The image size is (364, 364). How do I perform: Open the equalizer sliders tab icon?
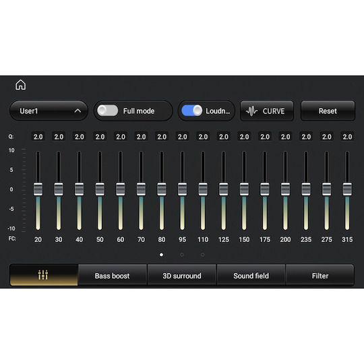(x=43, y=274)
